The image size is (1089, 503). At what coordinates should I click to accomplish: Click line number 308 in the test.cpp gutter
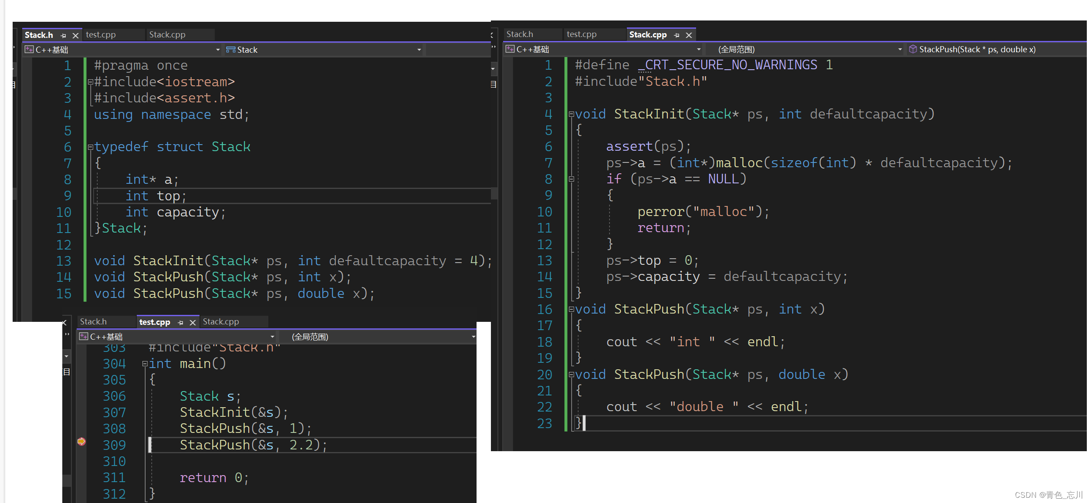tap(114, 429)
